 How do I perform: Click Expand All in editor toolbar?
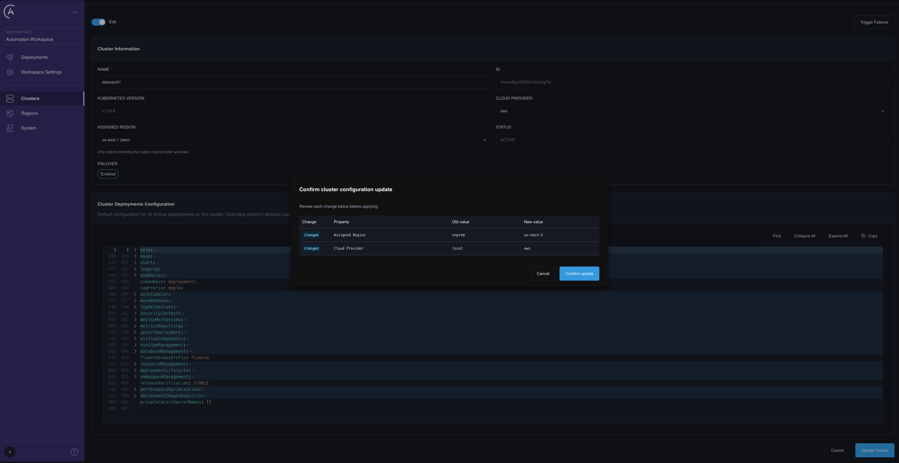838,236
